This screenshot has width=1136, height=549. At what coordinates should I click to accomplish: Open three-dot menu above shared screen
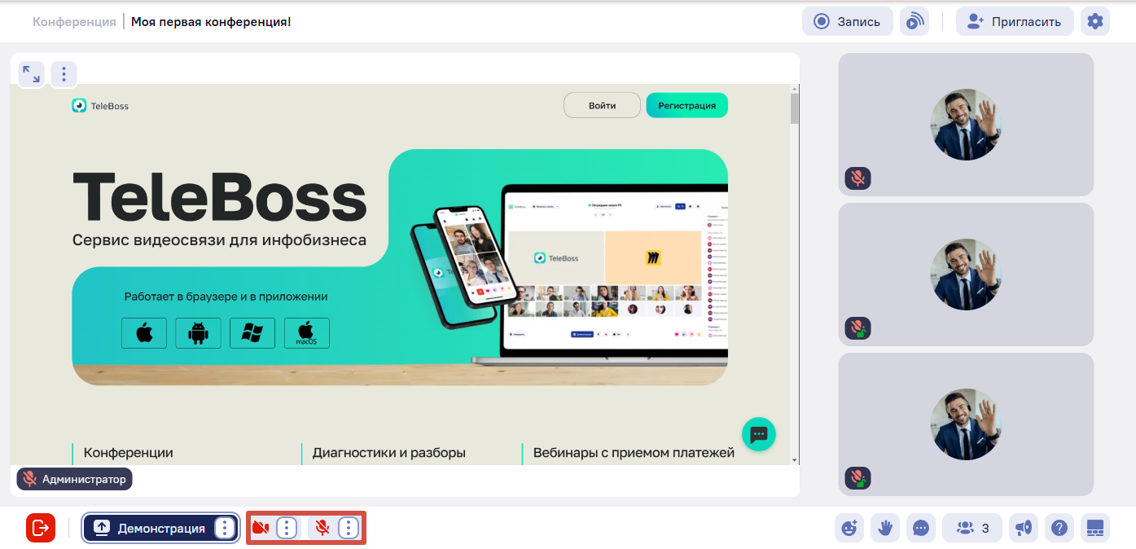[64, 74]
